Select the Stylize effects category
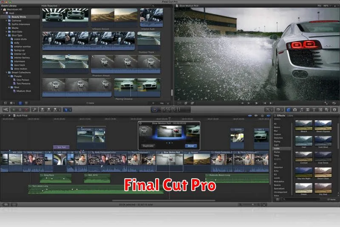The image size is (340, 227). click(277, 152)
